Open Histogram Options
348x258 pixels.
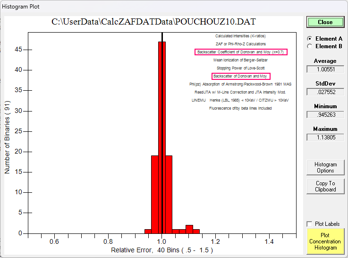tap(325, 168)
